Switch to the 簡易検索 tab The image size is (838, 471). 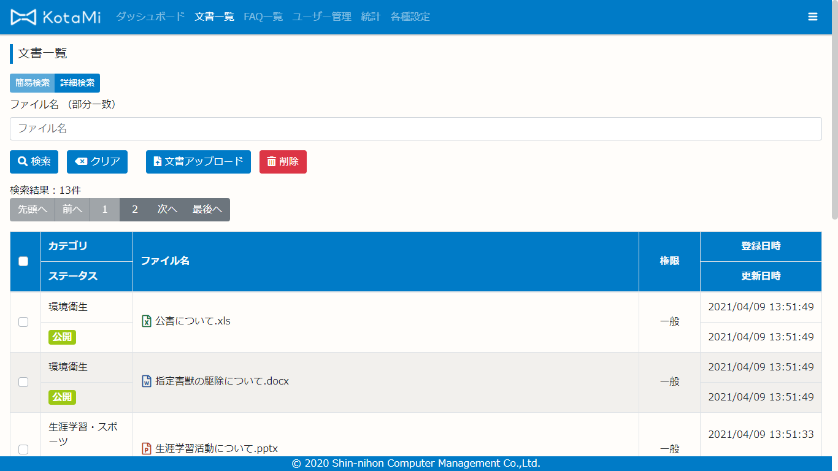pyautogui.click(x=33, y=83)
